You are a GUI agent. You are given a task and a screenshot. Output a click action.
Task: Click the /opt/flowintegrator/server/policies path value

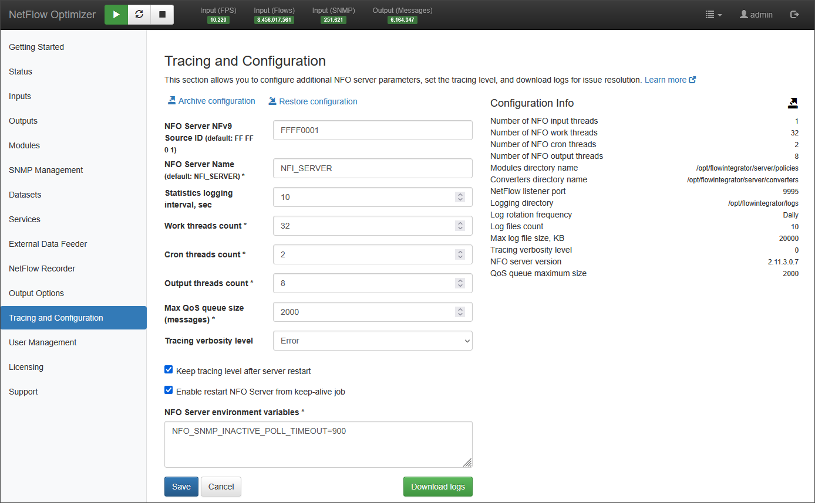[x=747, y=168]
